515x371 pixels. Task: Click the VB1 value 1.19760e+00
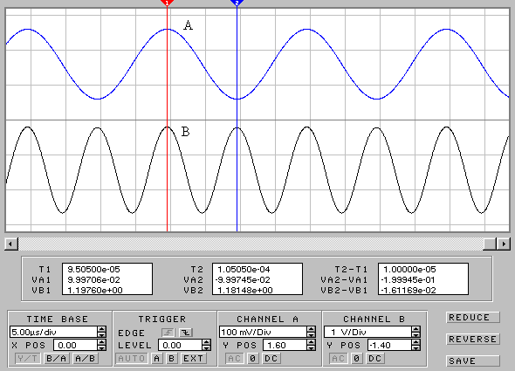pyautogui.click(x=95, y=291)
